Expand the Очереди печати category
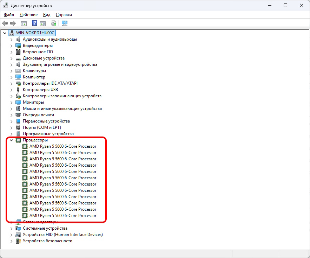This screenshot has width=310, height=258. pyautogui.click(x=12, y=115)
